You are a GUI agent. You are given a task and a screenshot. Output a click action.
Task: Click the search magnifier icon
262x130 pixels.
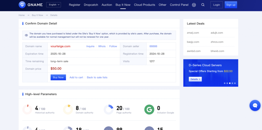203,5
